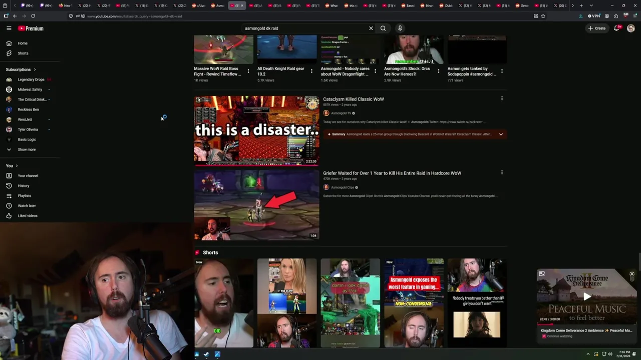Visit Asmongold TV channel link
This screenshot has height=360, width=641.
pos(341,113)
